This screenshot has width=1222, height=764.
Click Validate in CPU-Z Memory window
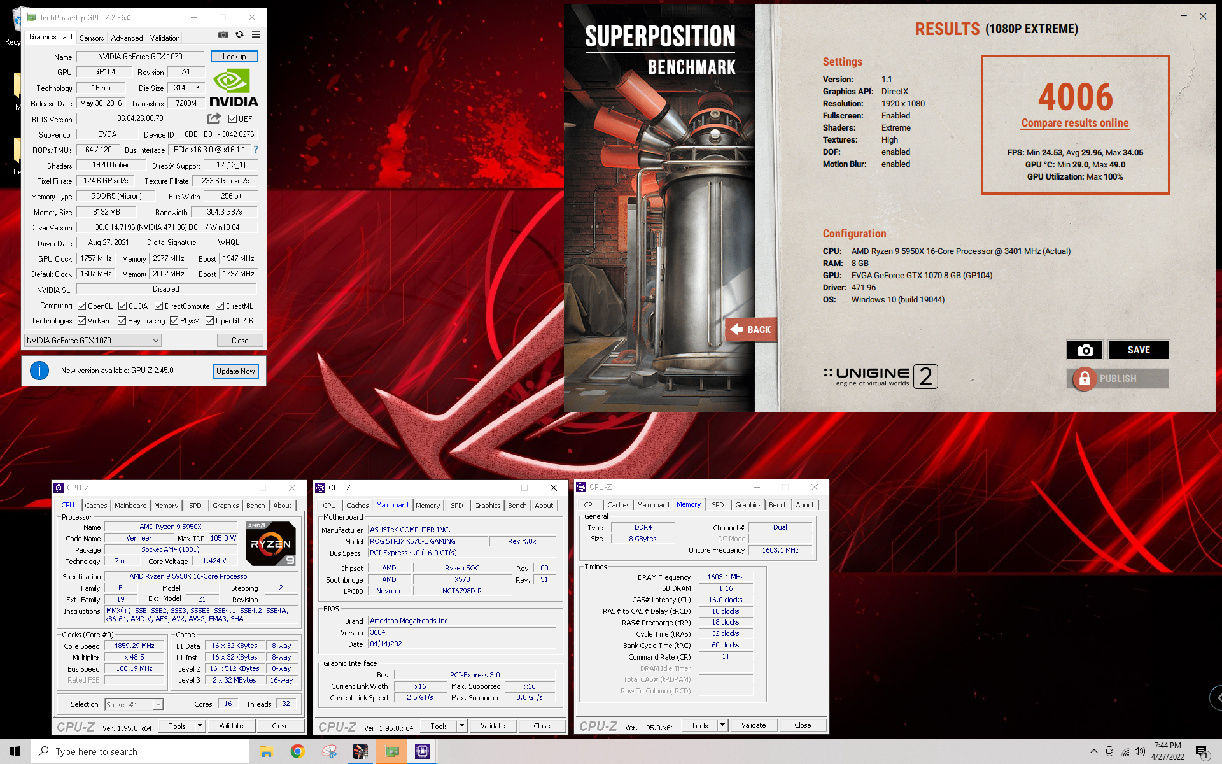754,725
